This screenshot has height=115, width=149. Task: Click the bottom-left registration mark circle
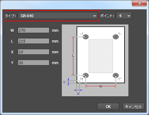(86, 75)
